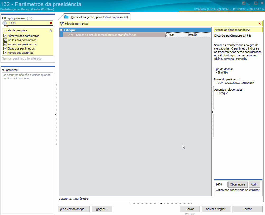Click '91 assuntos:' label
Screen dimensions: 265x215
(10, 70)
